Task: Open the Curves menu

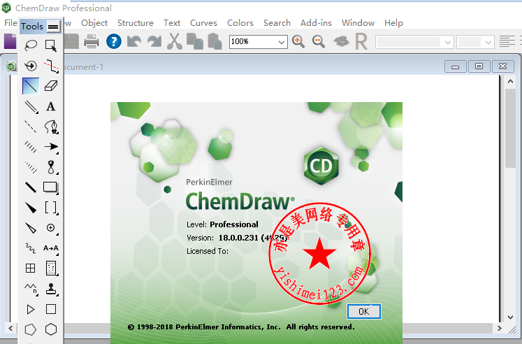Action: (x=203, y=22)
